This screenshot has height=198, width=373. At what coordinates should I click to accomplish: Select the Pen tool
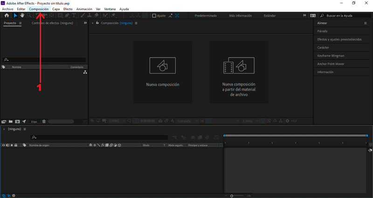click(x=67, y=15)
